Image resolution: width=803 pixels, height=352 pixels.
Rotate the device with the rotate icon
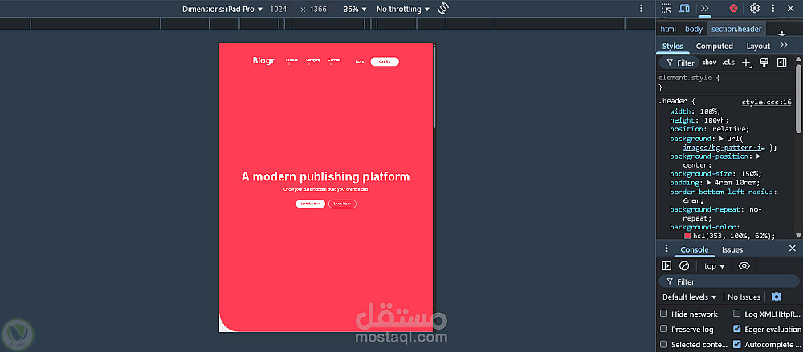(443, 9)
